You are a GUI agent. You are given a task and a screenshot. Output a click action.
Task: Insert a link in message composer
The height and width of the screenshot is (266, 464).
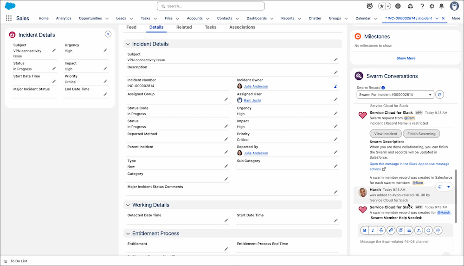point(391,230)
